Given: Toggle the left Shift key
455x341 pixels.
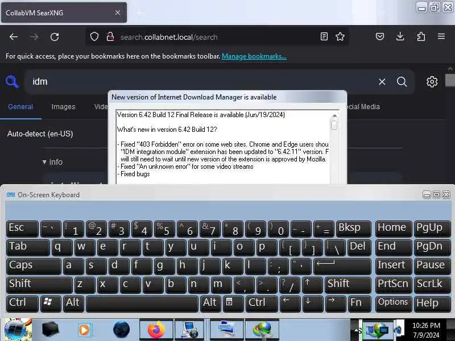Looking at the screenshot, I should point(39,285).
